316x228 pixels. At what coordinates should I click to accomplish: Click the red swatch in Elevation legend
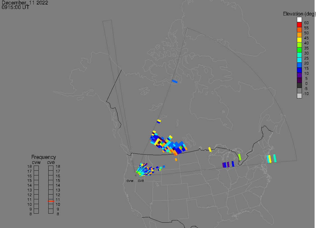[x=299, y=25]
